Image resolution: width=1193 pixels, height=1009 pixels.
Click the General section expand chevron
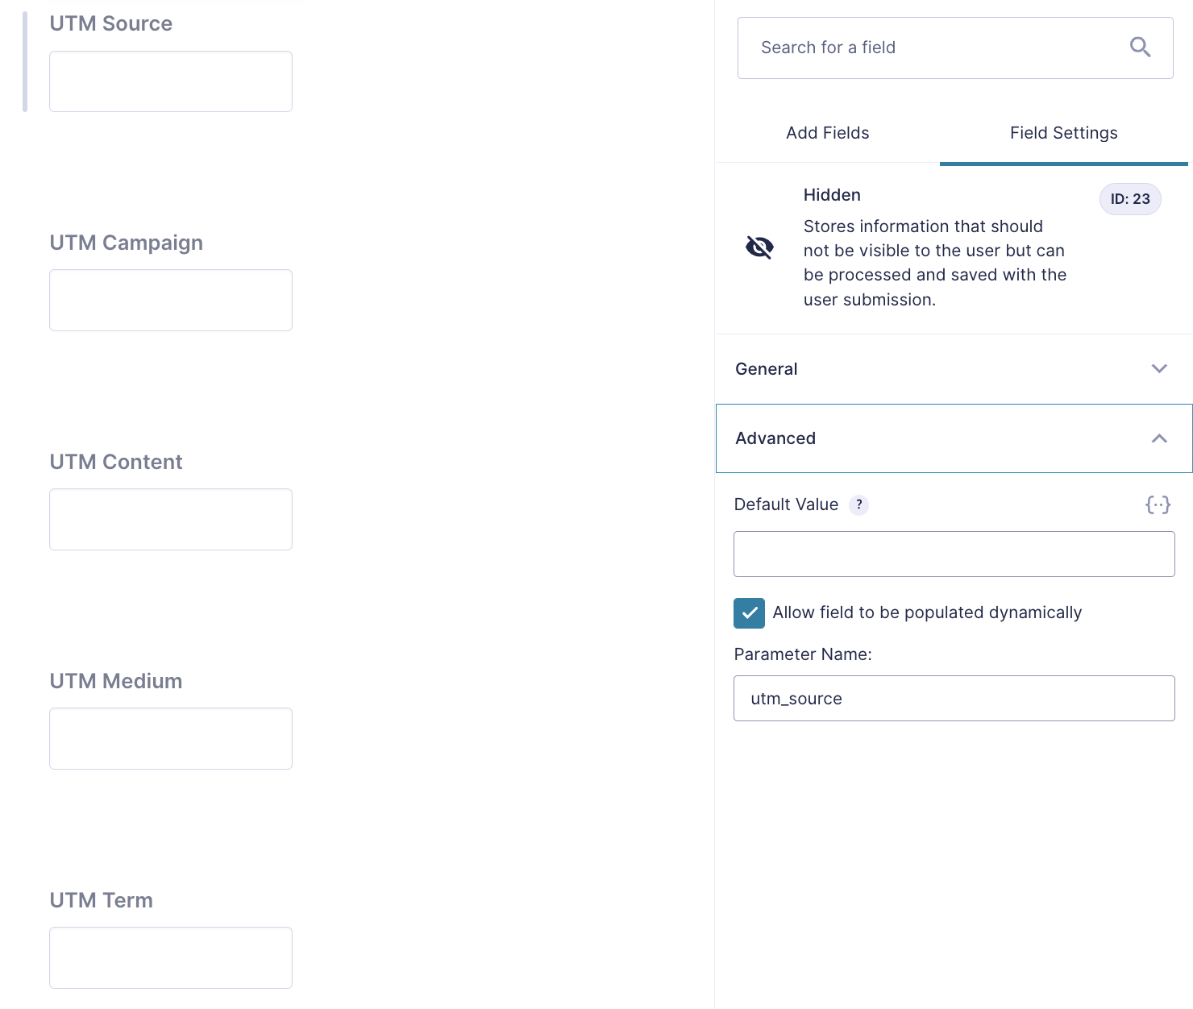click(1159, 368)
